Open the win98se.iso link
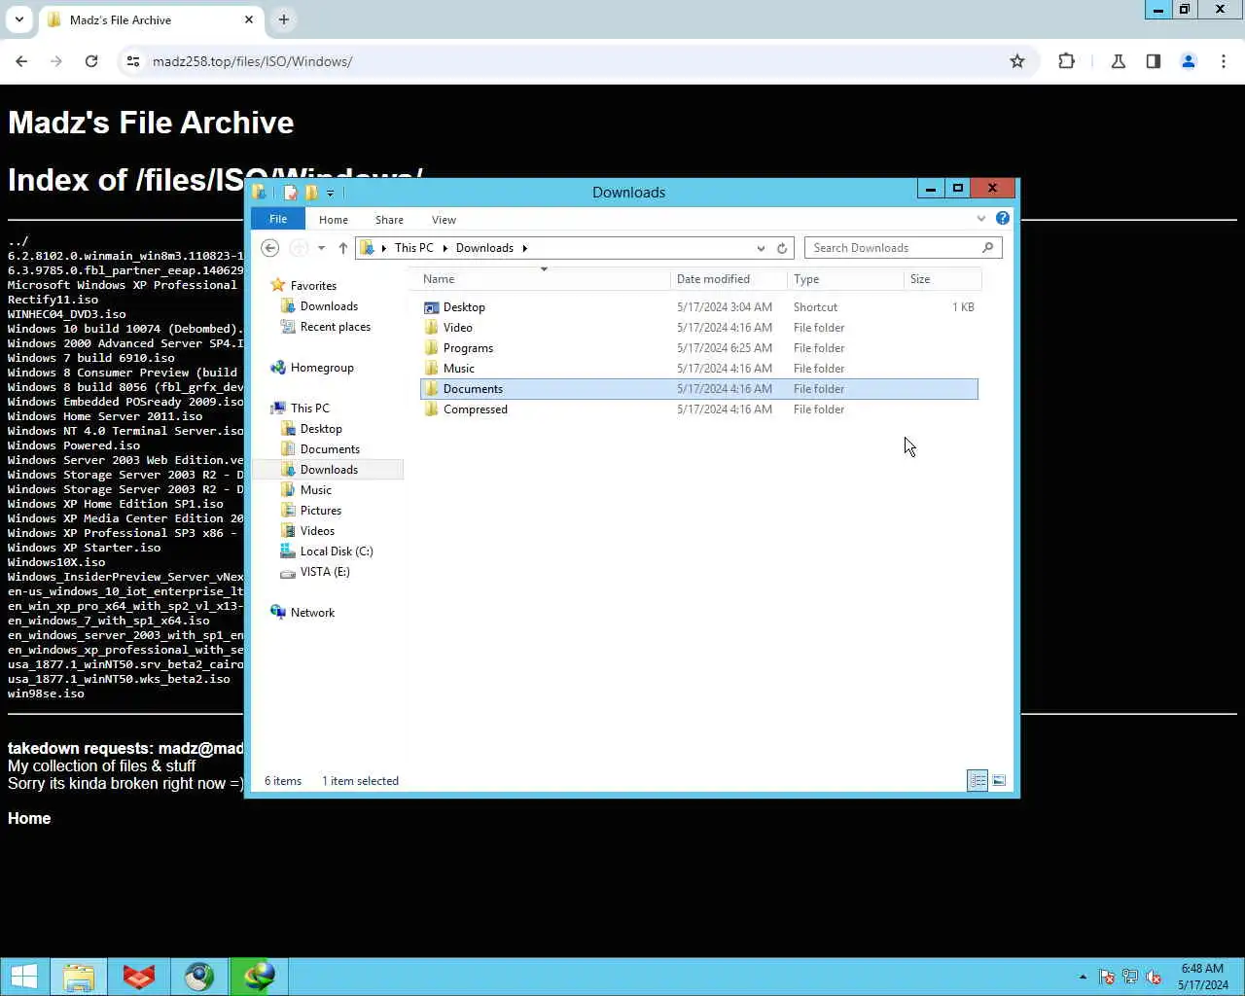 [x=46, y=694]
